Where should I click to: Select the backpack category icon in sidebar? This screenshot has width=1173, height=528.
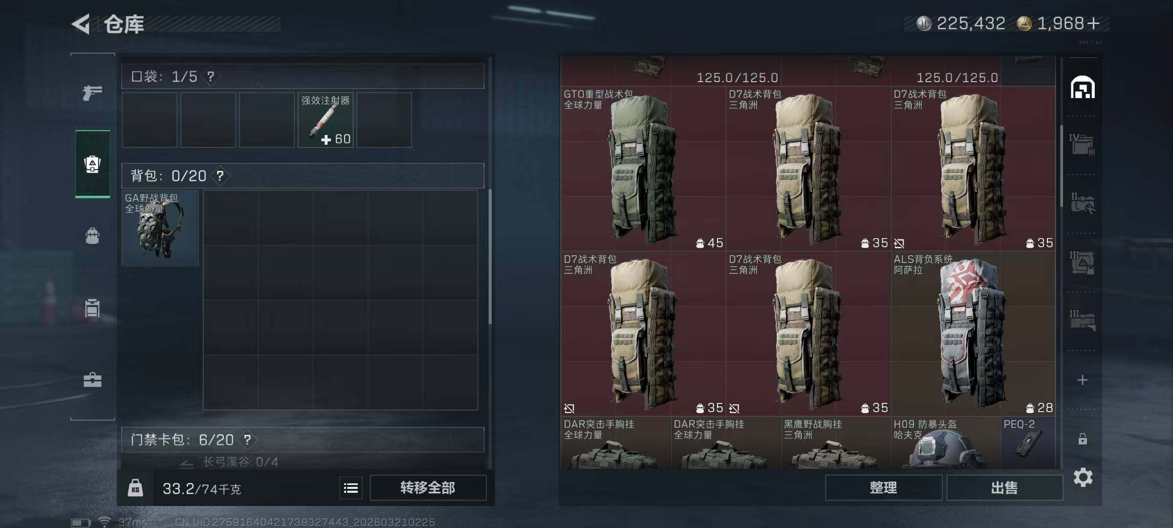(92, 164)
